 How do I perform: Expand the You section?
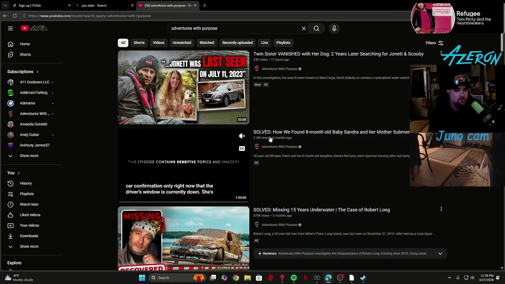pos(13,173)
